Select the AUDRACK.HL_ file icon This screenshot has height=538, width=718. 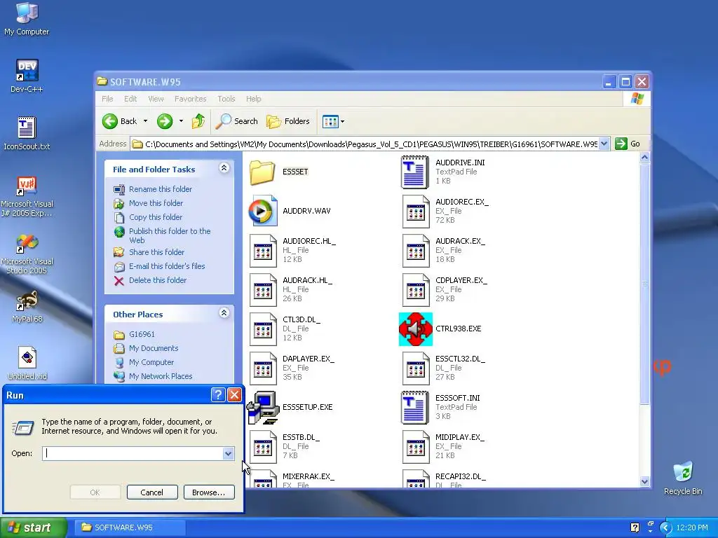[x=263, y=290]
